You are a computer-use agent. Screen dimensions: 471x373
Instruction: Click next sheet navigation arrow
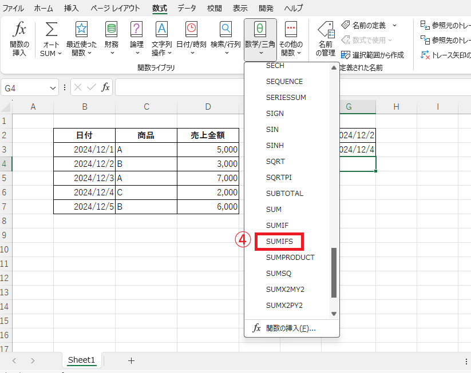pyautogui.click(x=33, y=360)
